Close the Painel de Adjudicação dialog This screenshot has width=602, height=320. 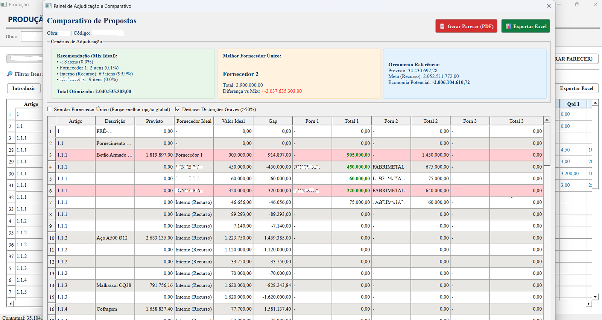[549, 6]
